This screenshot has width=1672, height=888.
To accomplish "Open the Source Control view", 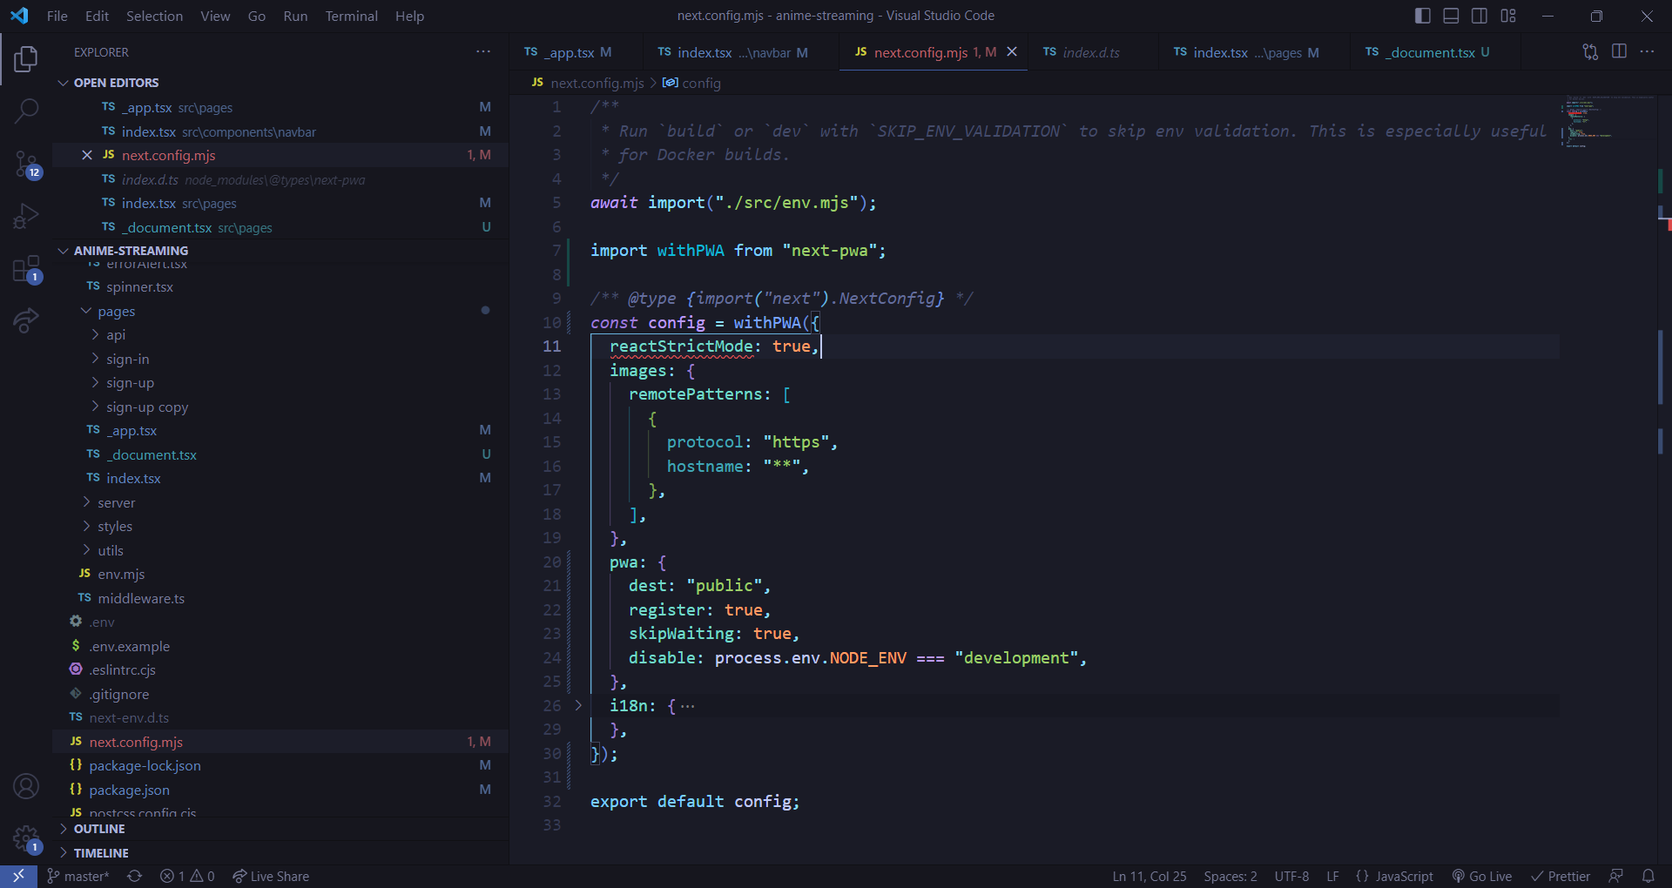I will point(25,163).
